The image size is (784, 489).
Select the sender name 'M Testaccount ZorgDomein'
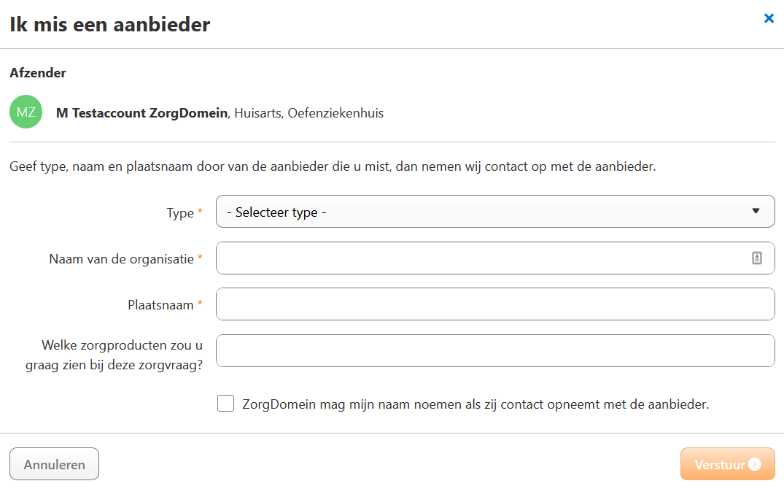click(141, 113)
